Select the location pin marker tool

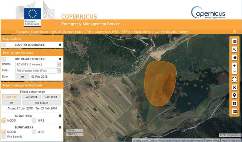235,96
